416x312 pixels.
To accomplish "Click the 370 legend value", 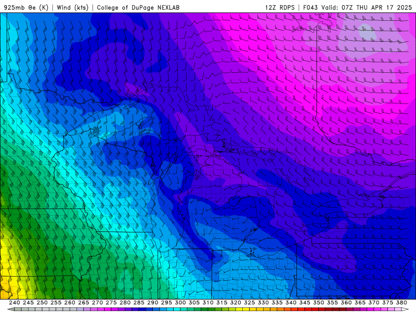I will pyautogui.click(x=374, y=303).
